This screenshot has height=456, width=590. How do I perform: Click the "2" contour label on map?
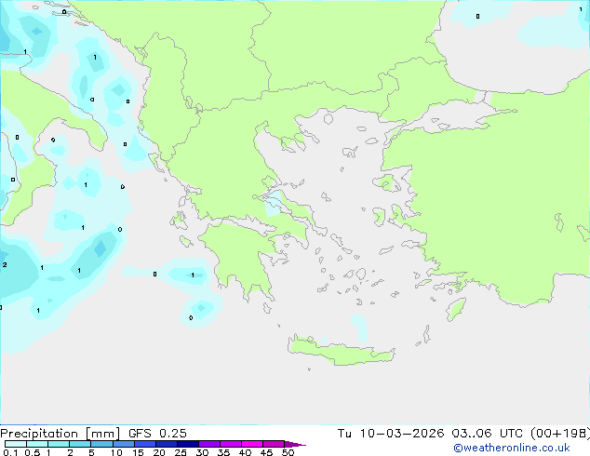pyautogui.click(x=5, y=265)
